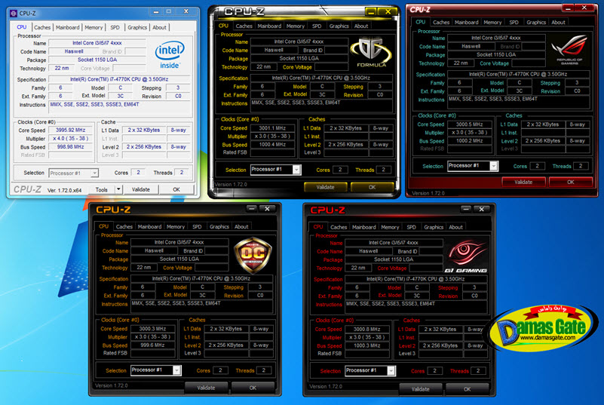Viewport: 604px width, 405px height.
Task: Click Bus Speed 1000.4 MHz in yellow window
Action: coord(273,145)
